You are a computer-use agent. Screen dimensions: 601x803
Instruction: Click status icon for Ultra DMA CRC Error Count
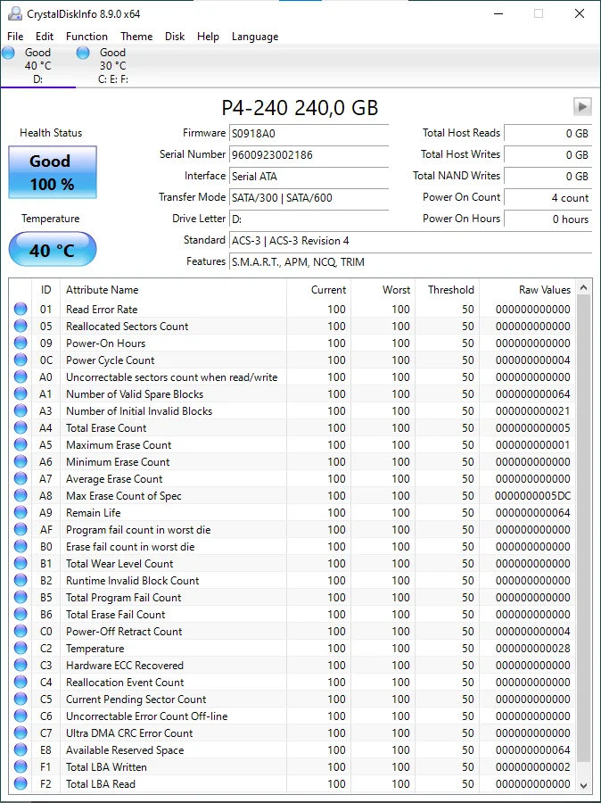point(21,733)
